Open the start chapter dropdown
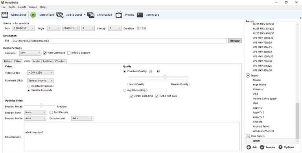Viewport: 302px width, 153px height. point(88,28)
